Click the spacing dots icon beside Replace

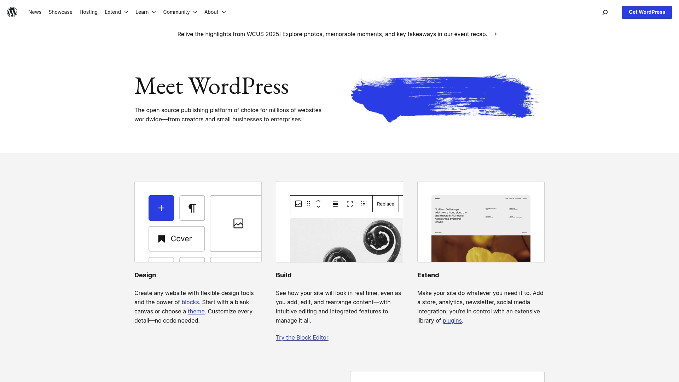[364, 204]
